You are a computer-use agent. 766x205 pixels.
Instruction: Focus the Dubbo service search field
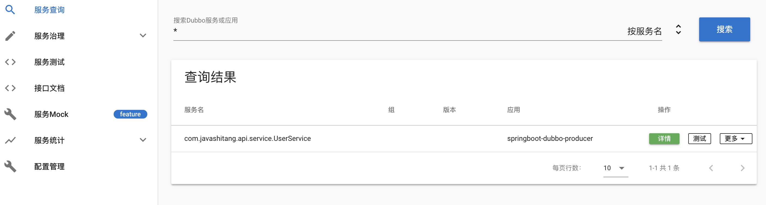click(398, 31)
